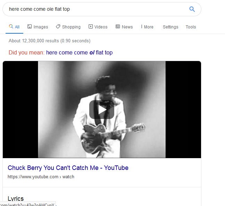Go to the News results tab
This screenshot has width=225, height=206.
click(127, 27)
